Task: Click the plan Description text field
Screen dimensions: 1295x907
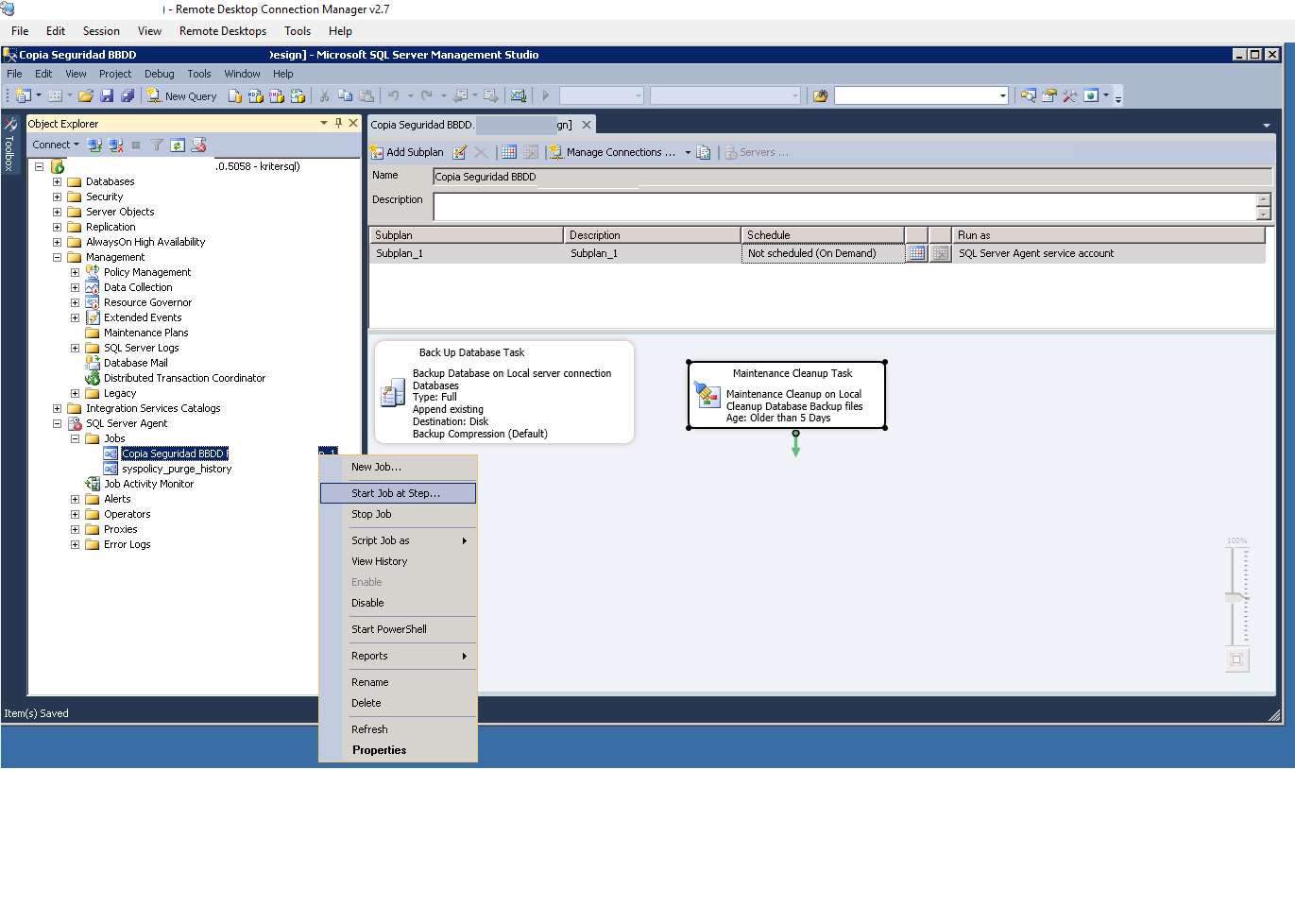Action: pyautogui.click(x=844, y=206)
